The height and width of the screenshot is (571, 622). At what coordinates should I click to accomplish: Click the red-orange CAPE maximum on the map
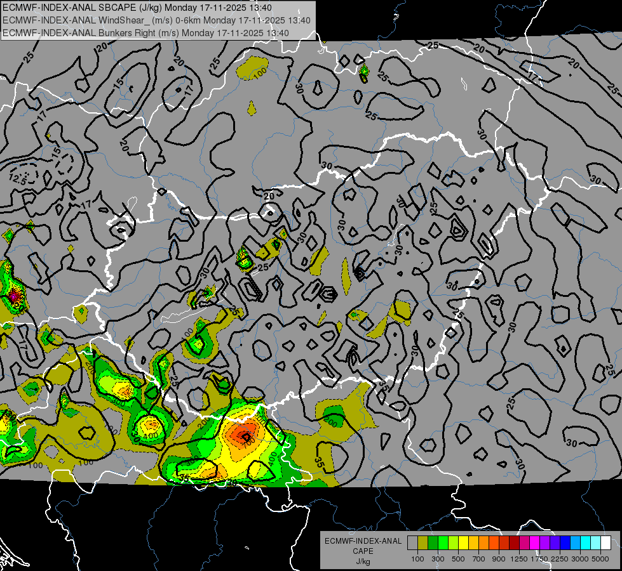tap(243, 433)
